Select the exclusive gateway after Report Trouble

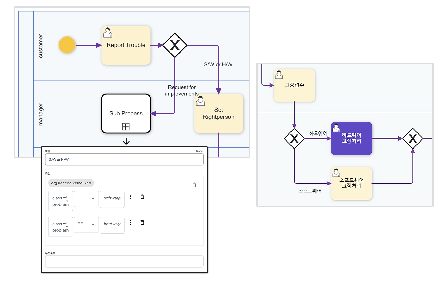[175, 45]
